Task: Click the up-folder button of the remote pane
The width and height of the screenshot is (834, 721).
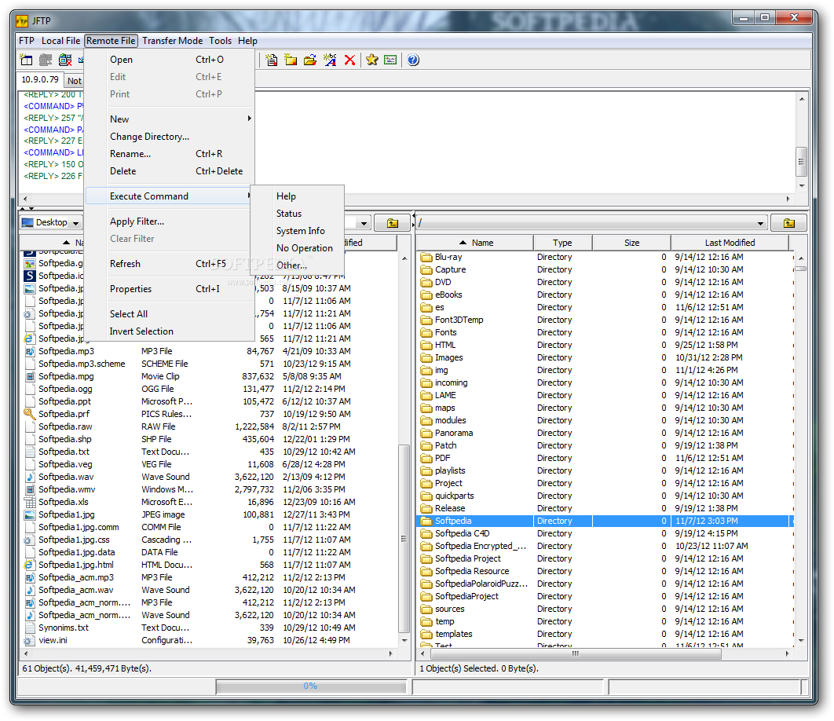Action: pos(788,222)
